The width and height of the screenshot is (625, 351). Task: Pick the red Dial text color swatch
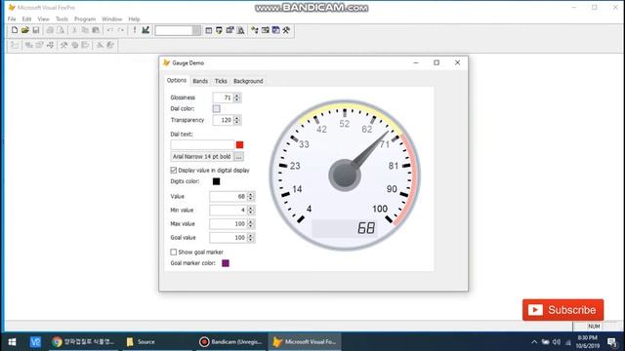click(239, 145)
